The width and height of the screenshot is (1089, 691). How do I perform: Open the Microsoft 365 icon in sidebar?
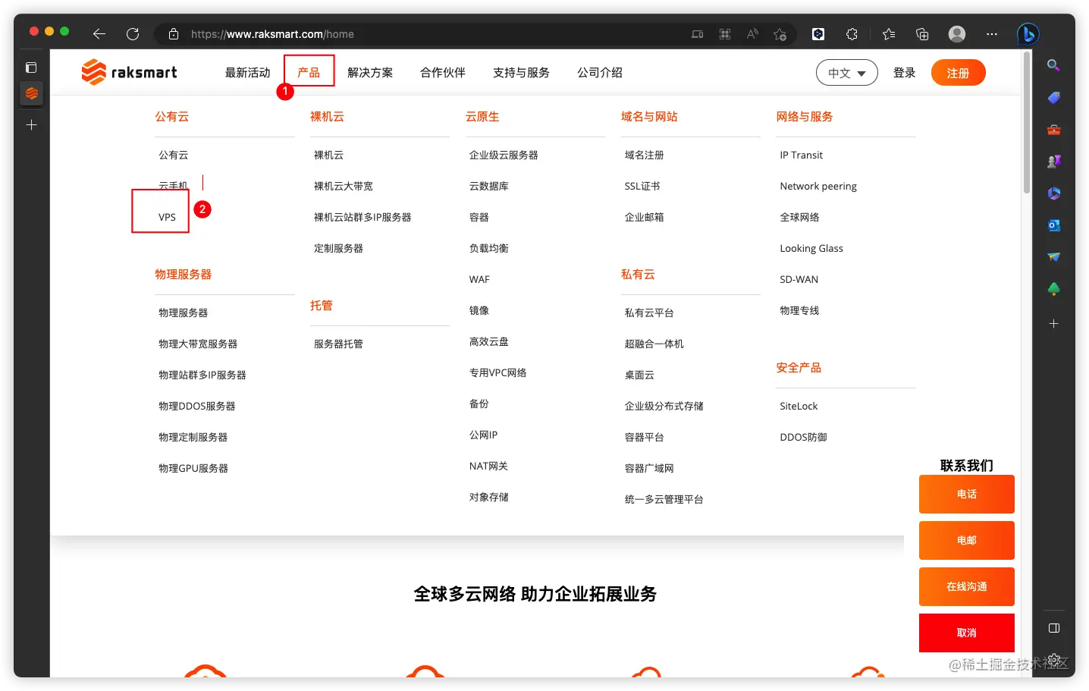pyautogui.click(x=1053, y=193)
